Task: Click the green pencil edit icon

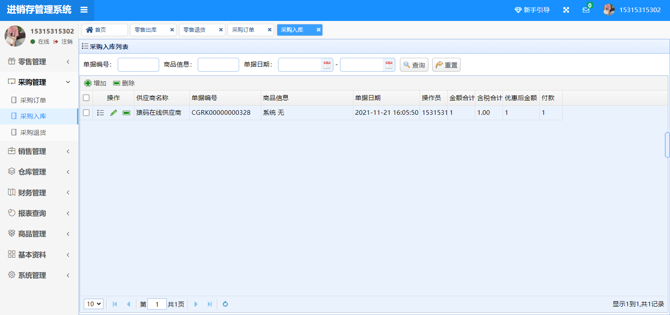Action: (x=113, y=113)
